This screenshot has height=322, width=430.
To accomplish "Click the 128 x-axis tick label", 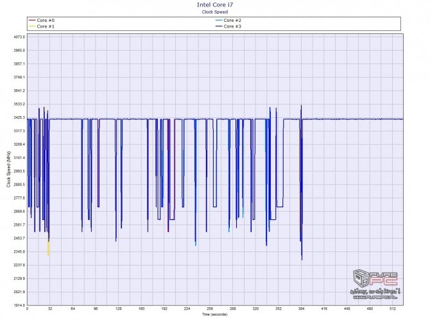I will point(119,309).
